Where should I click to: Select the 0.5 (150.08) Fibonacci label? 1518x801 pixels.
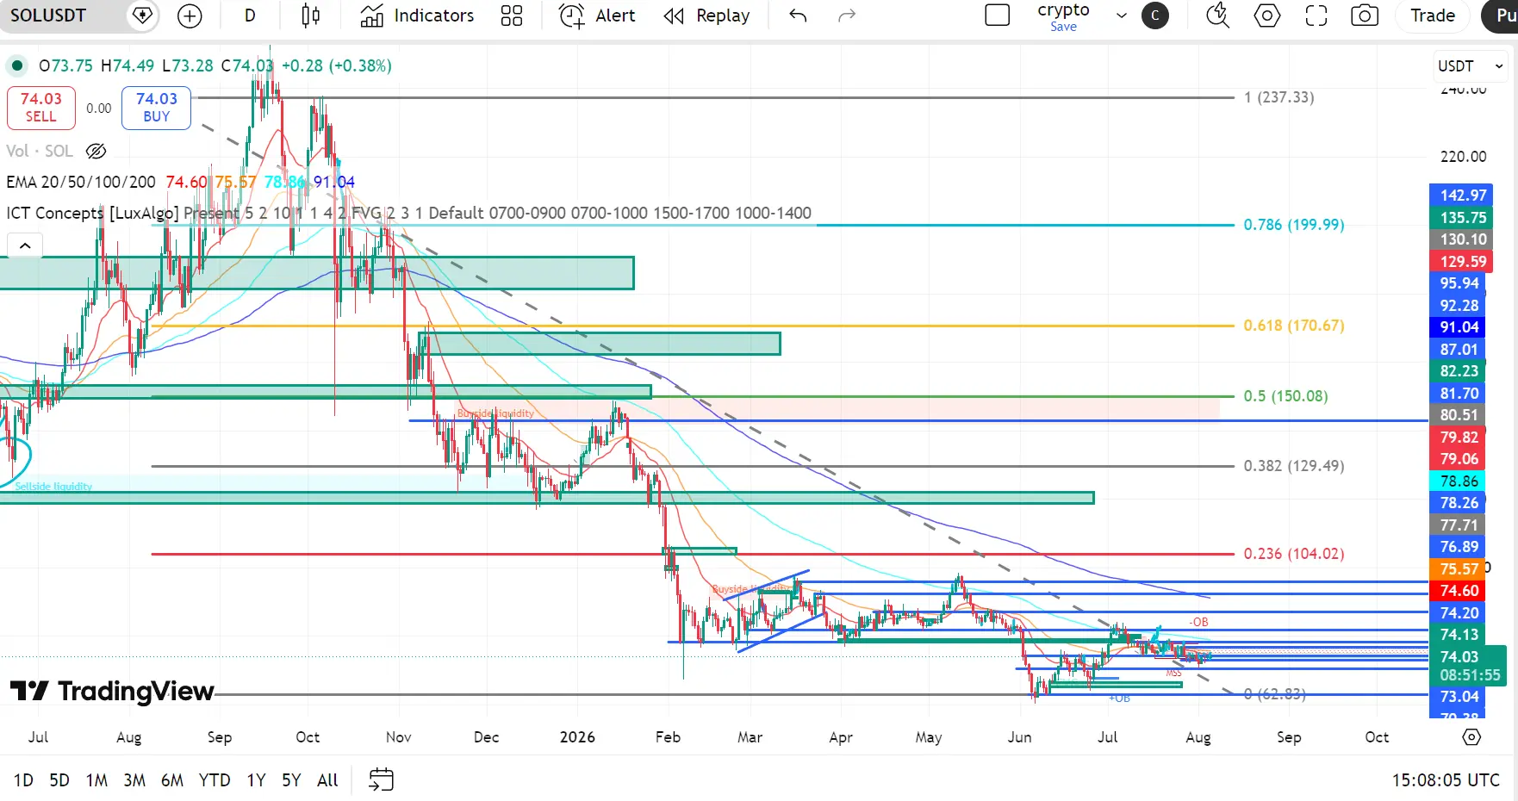[x=1285, y=396]
